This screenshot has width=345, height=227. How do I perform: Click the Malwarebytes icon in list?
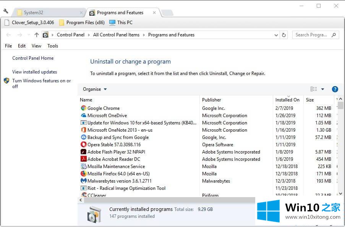click(x=83, y=181)
